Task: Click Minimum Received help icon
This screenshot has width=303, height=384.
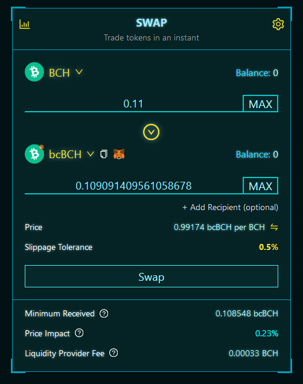Action: (x=104, y=313)
